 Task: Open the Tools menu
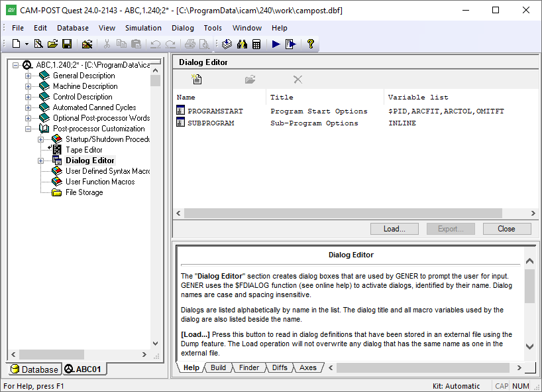[x=213, y=28]
